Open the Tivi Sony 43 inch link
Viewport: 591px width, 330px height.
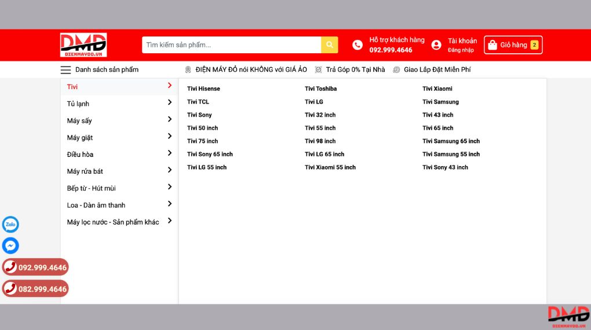click(x=445, y=167)
